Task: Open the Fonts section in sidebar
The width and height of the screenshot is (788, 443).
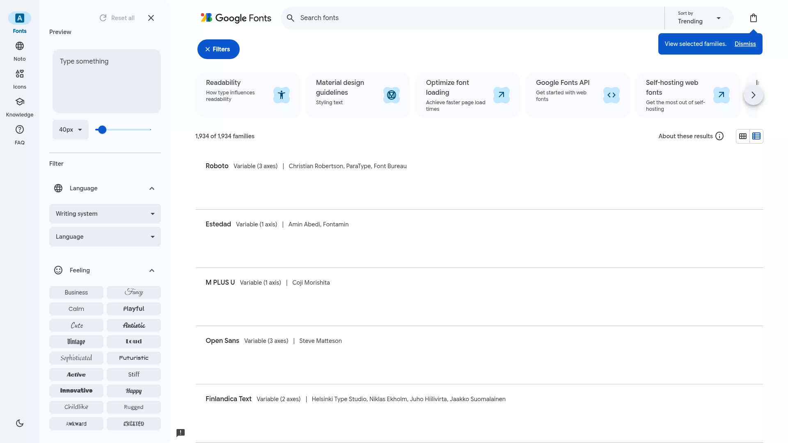Action: [20, 23]
